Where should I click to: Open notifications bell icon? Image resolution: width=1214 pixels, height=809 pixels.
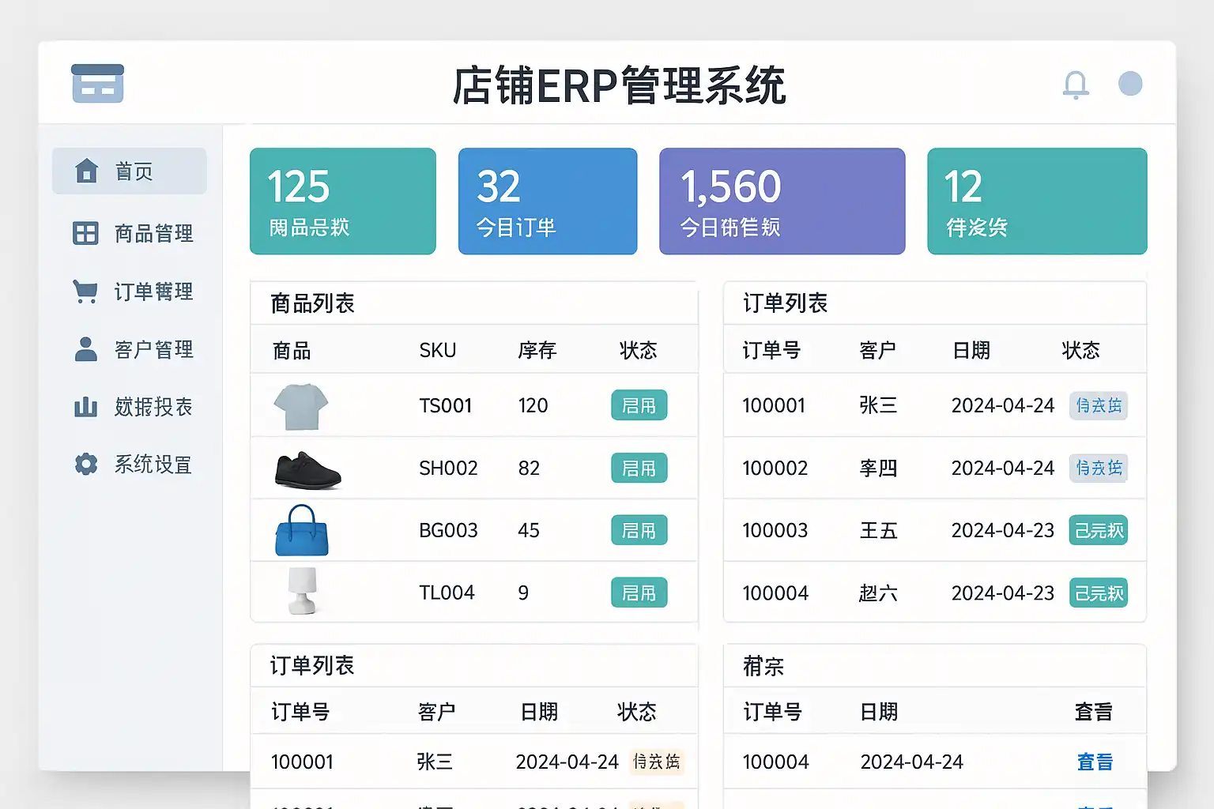pyautogui.click(x=1075, y=85)
